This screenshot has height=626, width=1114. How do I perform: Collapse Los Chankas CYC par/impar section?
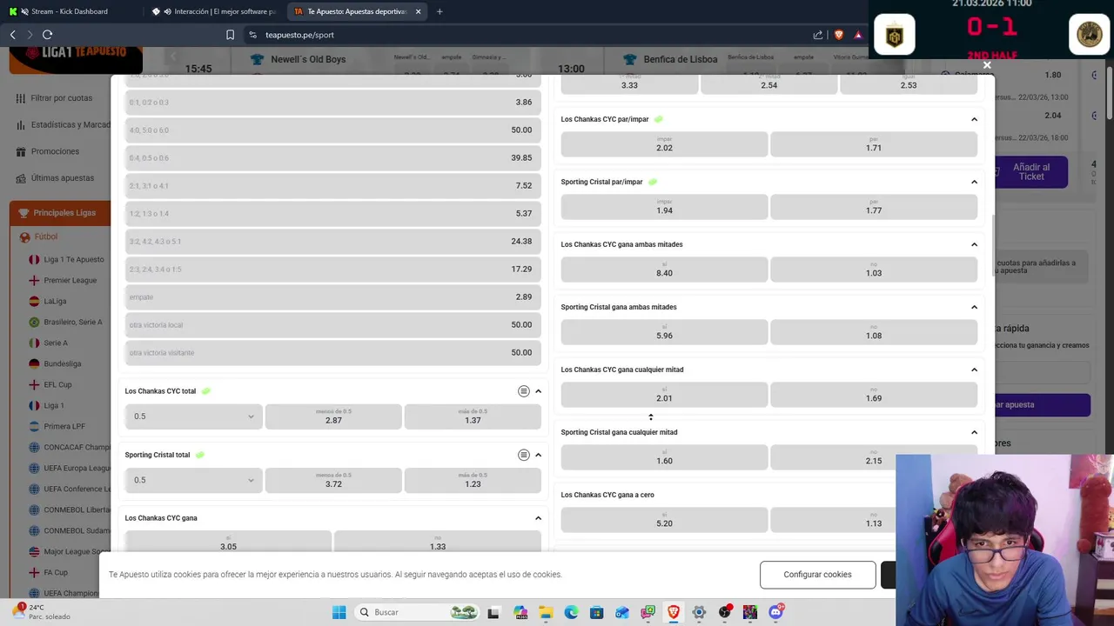[x=974, y=119]
